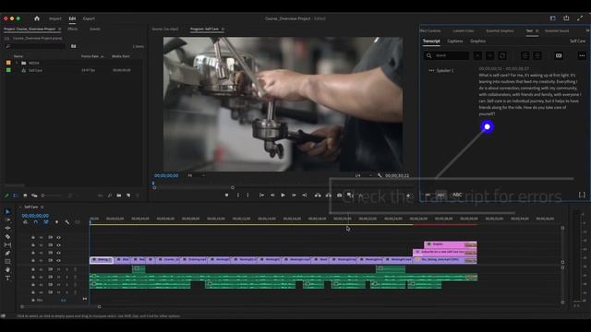Click the Home icon in top bar

click(x=37, y=18)
